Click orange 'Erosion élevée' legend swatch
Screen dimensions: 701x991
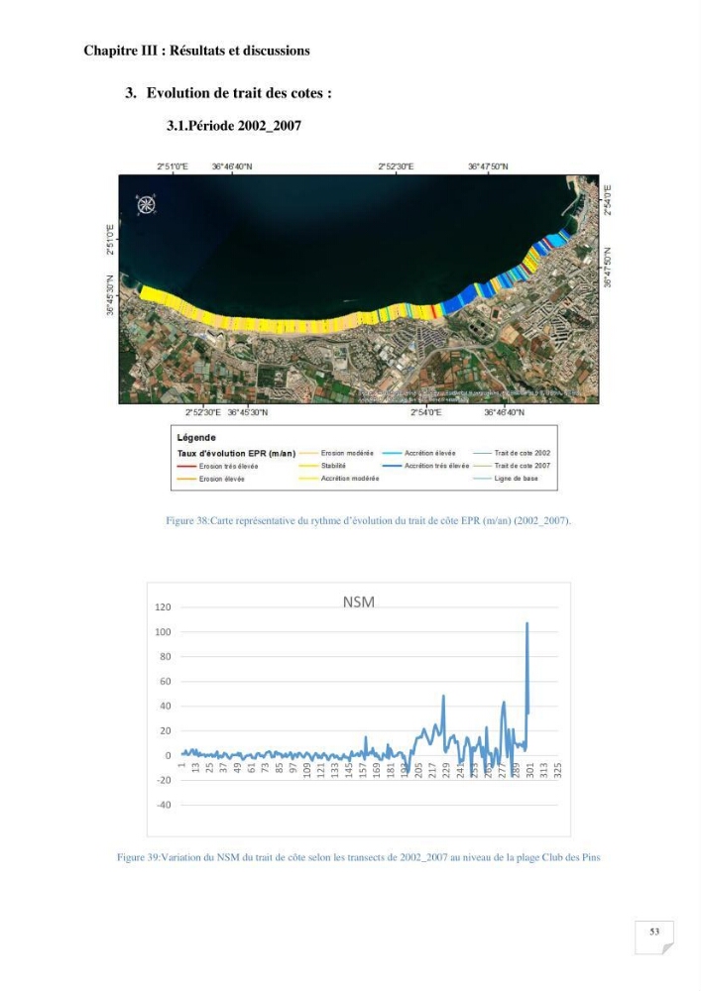[x=187, y=479]
